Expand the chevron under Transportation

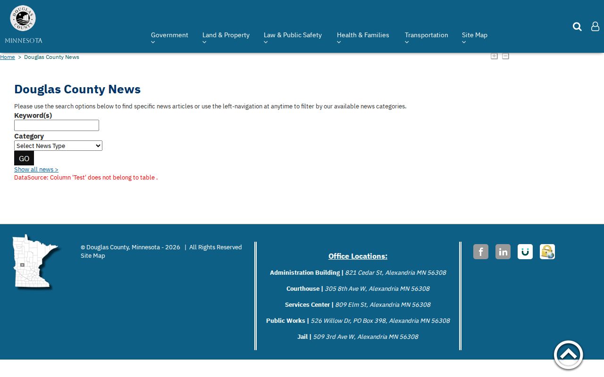tap(407, 42)
